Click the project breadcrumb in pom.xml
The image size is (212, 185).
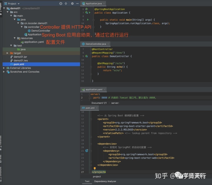(97, 177)
